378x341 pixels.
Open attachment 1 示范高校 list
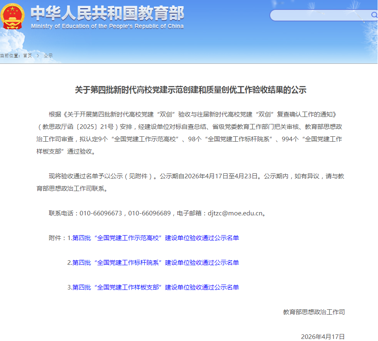155,238
